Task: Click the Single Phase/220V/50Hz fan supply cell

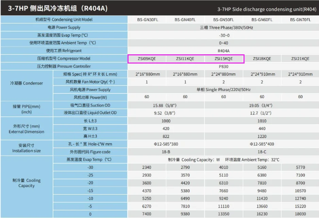Action: click(x=223, y=90)
